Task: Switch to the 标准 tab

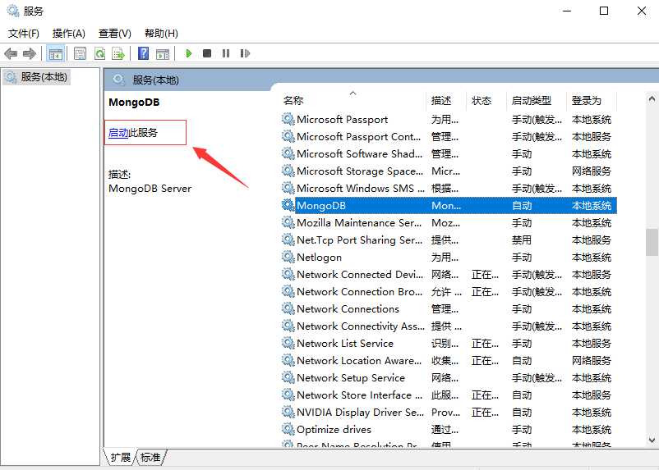Action: pyautogui.click(x=150, y=457)
